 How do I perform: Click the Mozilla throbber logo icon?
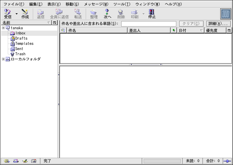coord(225,14)
